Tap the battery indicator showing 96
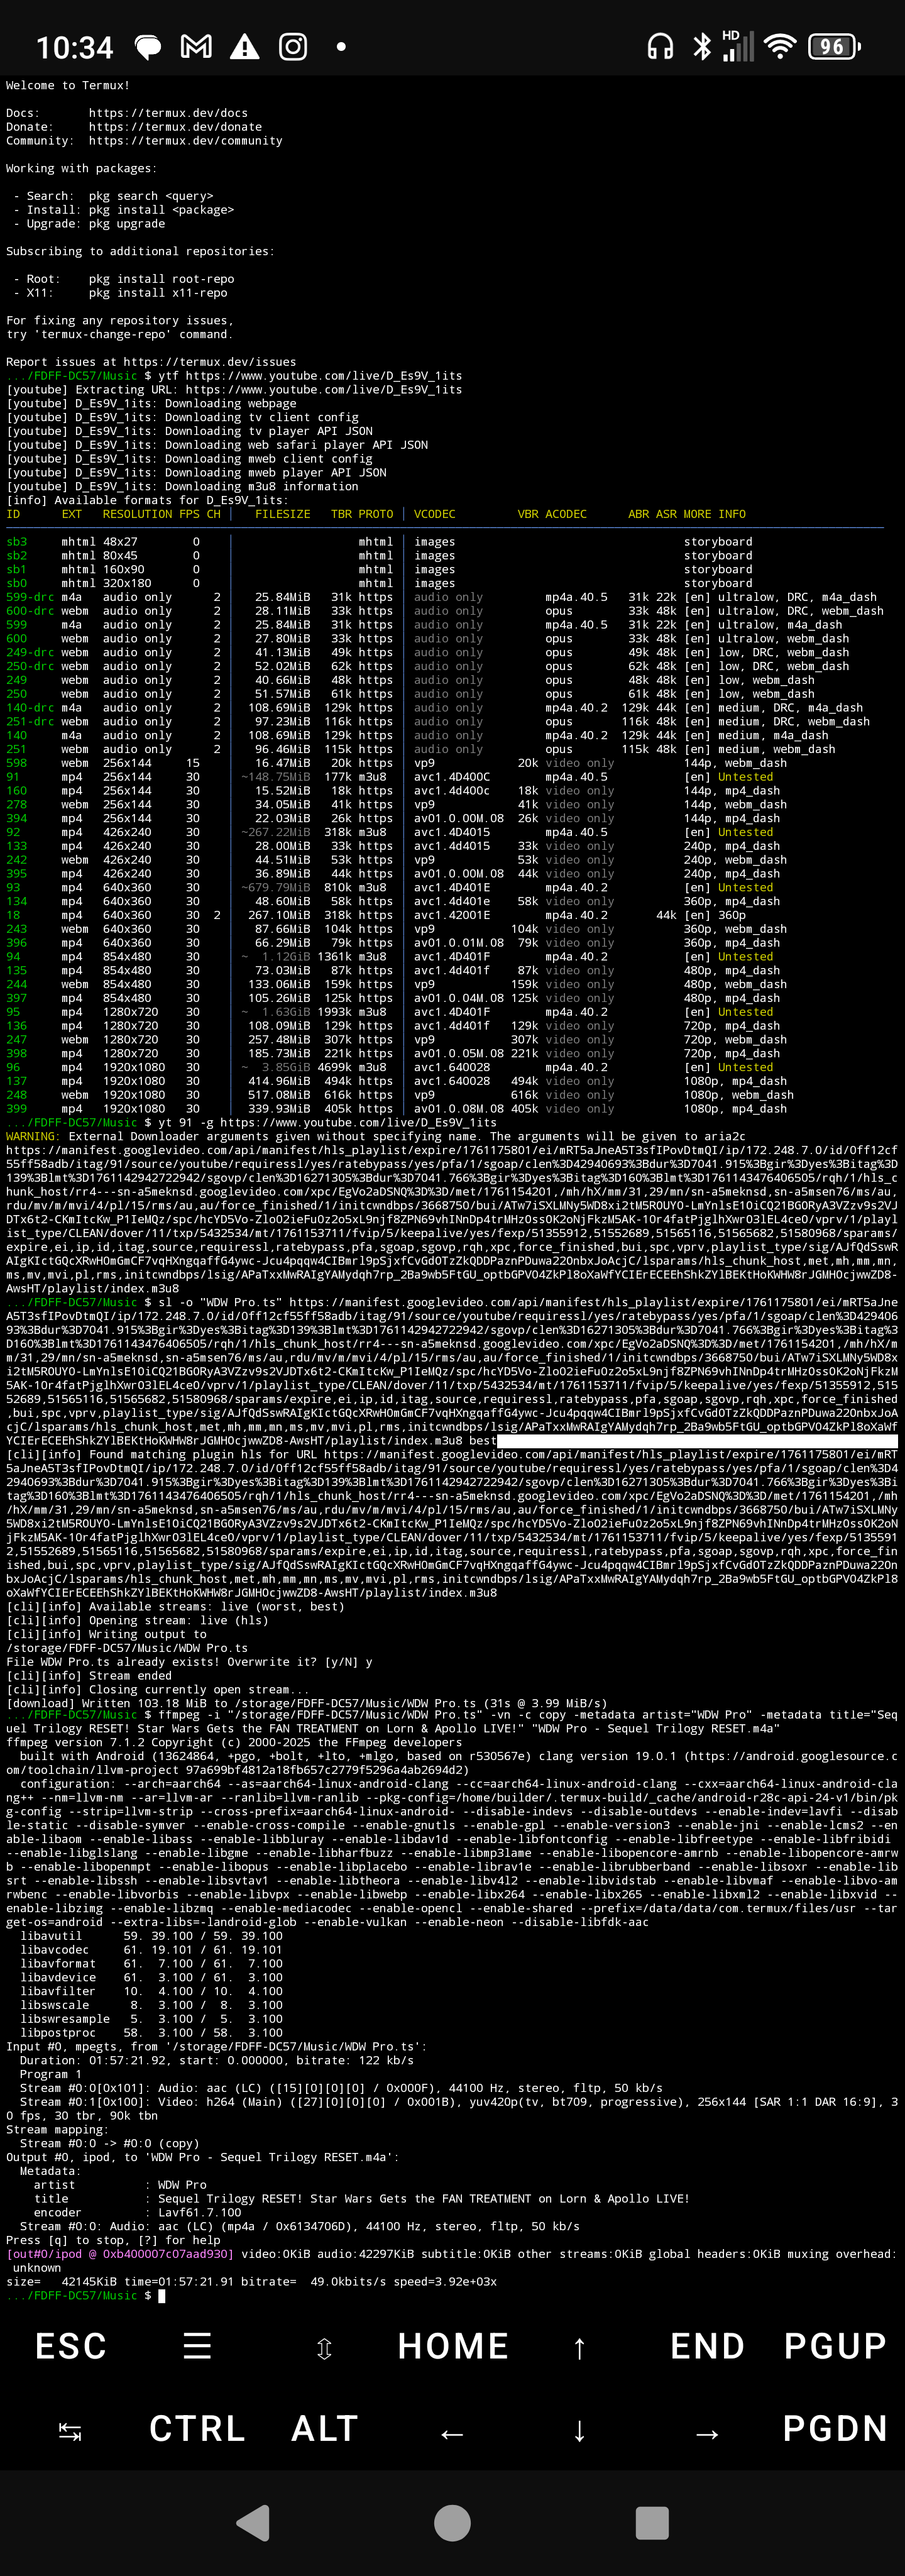This screenshot has width=905, height=2576. (x=833, y=46)
